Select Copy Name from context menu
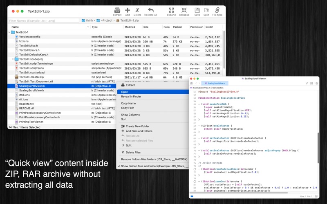 coord(153,103)
